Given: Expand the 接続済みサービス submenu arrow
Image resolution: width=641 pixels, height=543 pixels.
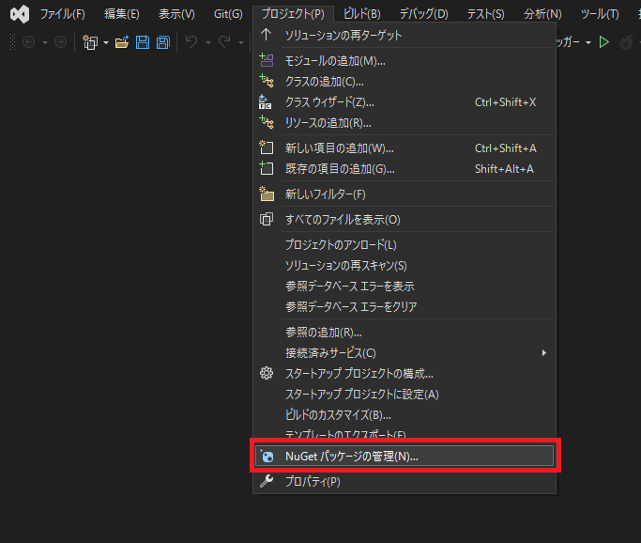Looking at the screenshot, I should [x=544, y=353].
